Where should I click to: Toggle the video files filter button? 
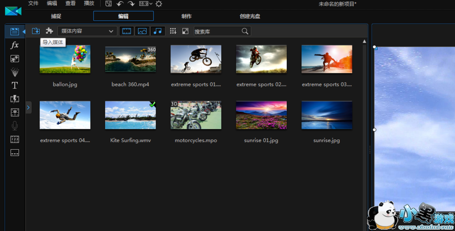(127, 31)
